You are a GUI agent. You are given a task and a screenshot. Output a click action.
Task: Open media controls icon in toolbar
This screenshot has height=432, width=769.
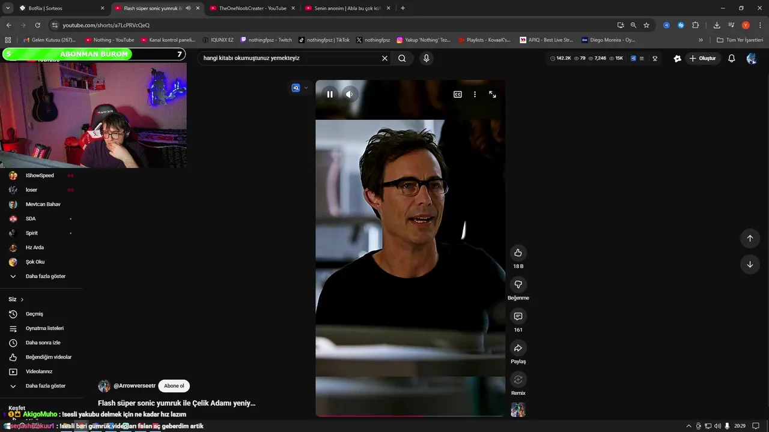click(x=731, y=25)
